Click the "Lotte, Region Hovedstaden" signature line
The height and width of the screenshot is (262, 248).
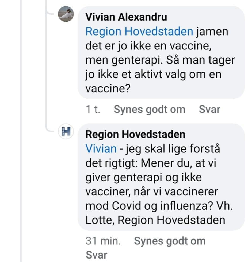[155, 220]
